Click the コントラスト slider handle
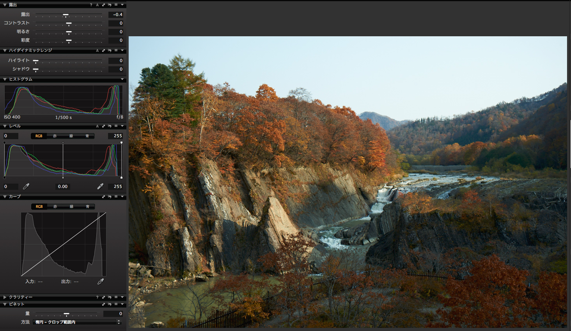571x331 pixels. tap(69, 23)
